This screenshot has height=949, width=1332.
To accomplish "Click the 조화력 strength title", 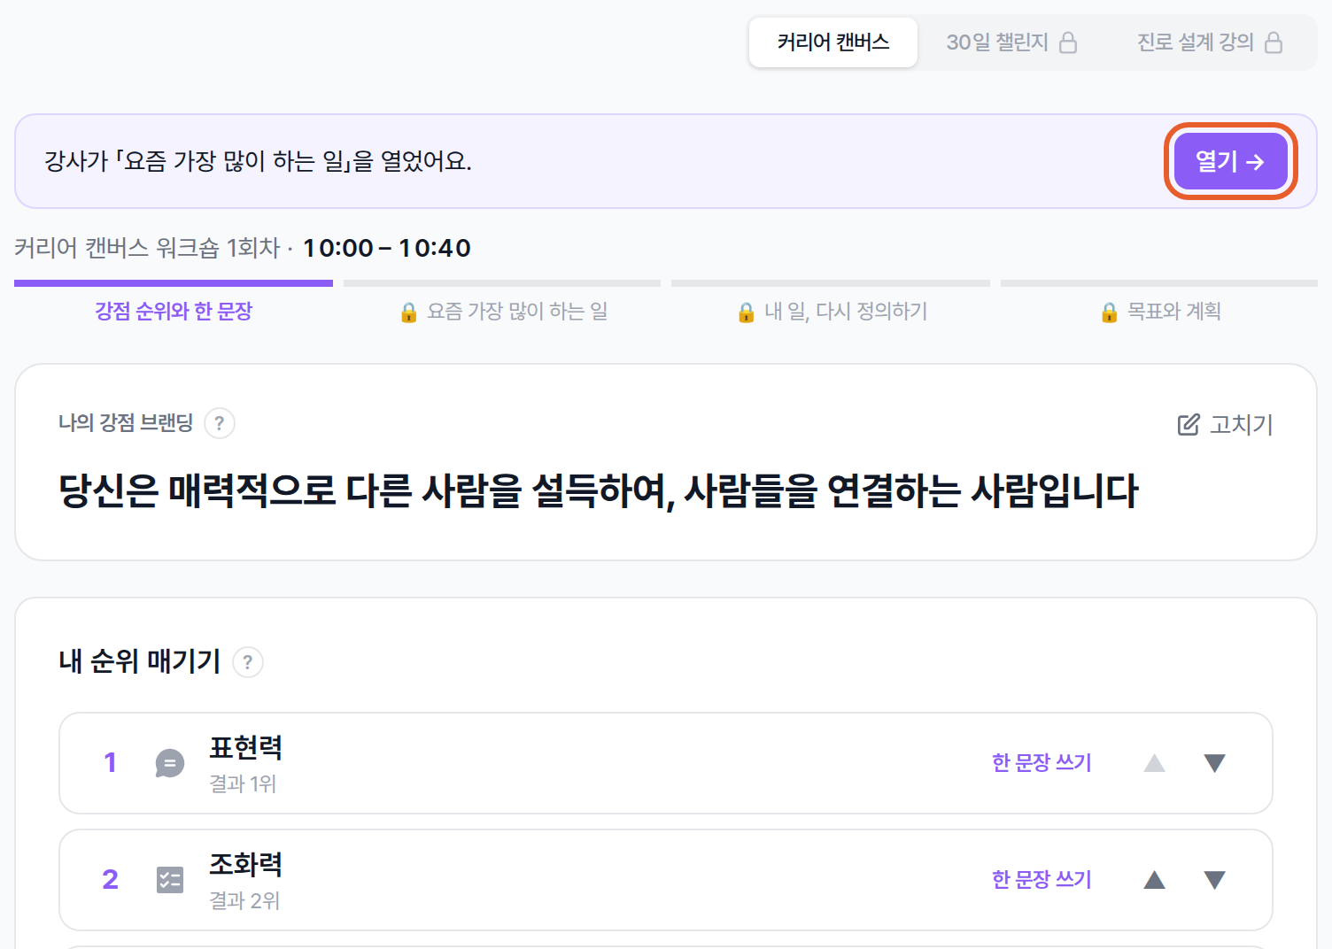I will pos(245,865).
